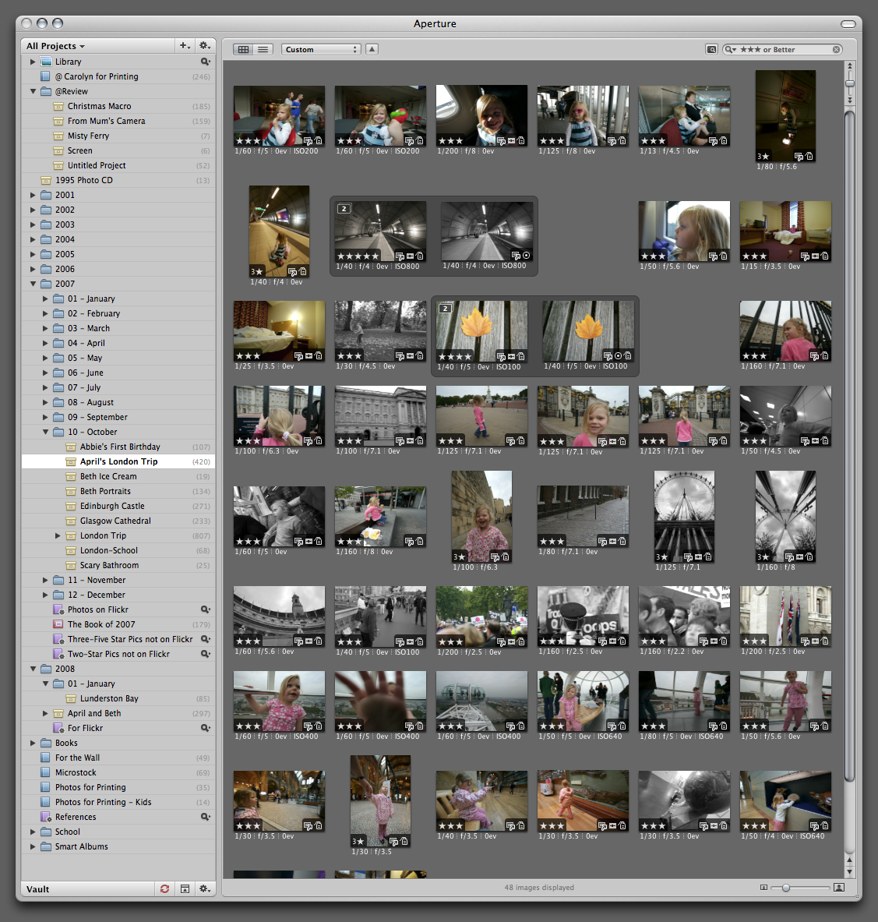The width and height of the screenshot is (878, 922).
Task: Select the Edinburgh Castle project
Action: click(x=118, y=506)
